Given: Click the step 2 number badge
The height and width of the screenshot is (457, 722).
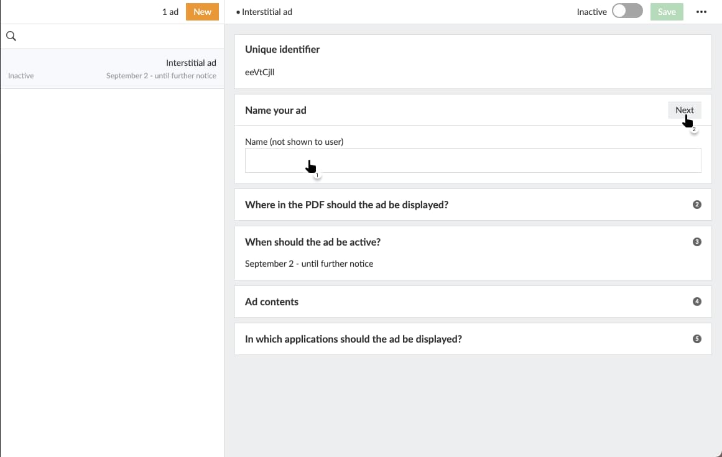Looking at the screenshot, I should tap(697, 205).
